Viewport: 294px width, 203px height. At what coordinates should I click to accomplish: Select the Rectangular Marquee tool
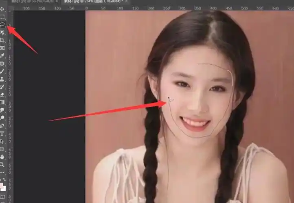2,17
